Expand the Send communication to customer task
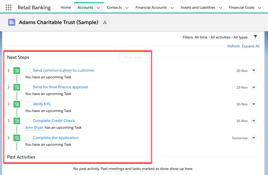The width and height of the screenshot is (268, 175). [9, 71]
